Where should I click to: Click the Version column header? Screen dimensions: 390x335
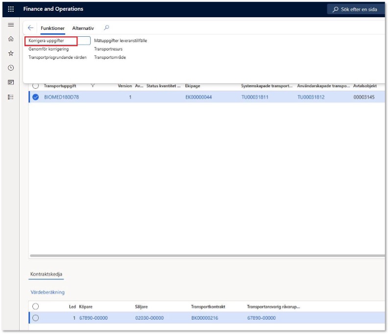[x=125, y=86]
